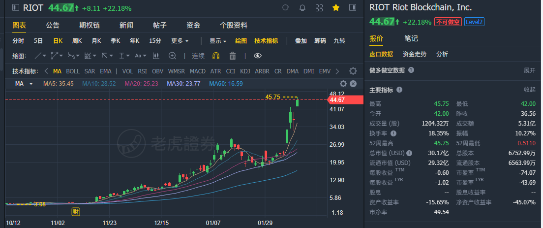Click info icon beside 换手率
543x228 pixels.
pyautogui.click(x=393, y=133)
